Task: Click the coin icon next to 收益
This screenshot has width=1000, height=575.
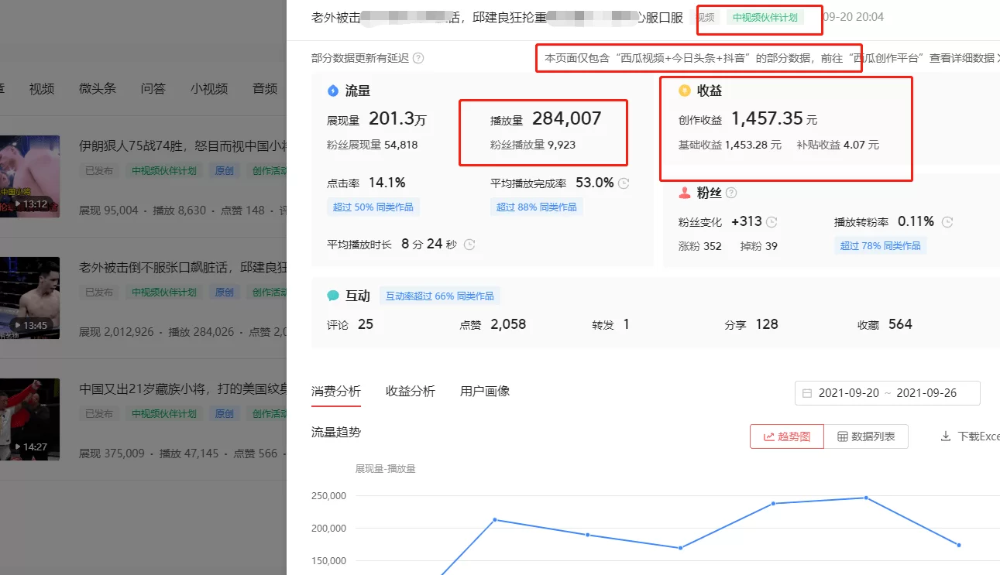Action: click(x=684, y=90)
